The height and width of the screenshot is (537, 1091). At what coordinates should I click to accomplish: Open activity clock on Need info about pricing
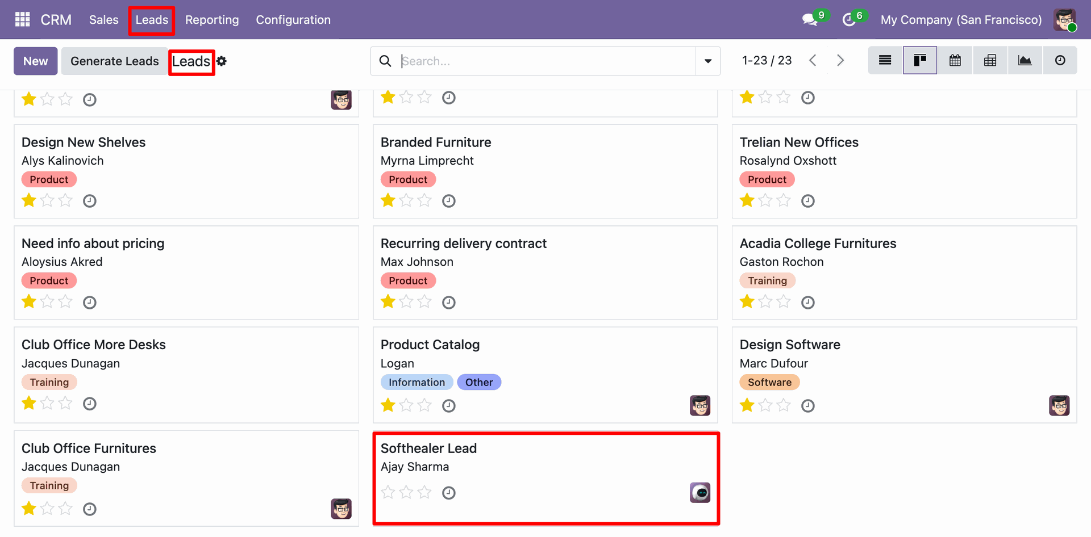coord(90,303)
